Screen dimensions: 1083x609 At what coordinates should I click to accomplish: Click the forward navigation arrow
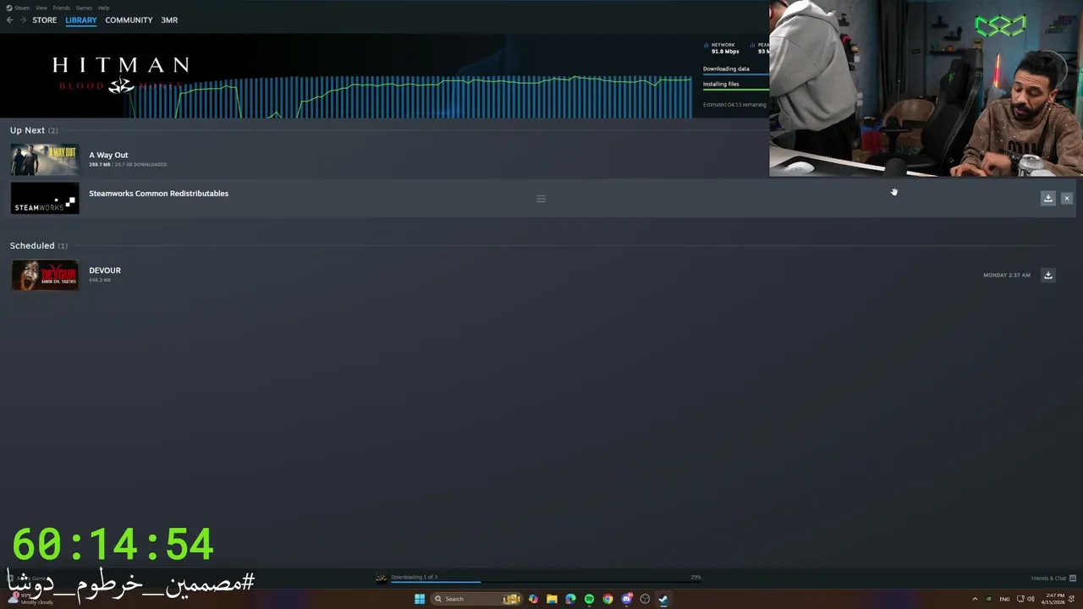22,20
